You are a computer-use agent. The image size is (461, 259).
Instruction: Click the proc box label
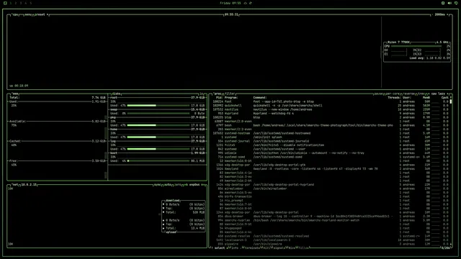tap(217, 94)
